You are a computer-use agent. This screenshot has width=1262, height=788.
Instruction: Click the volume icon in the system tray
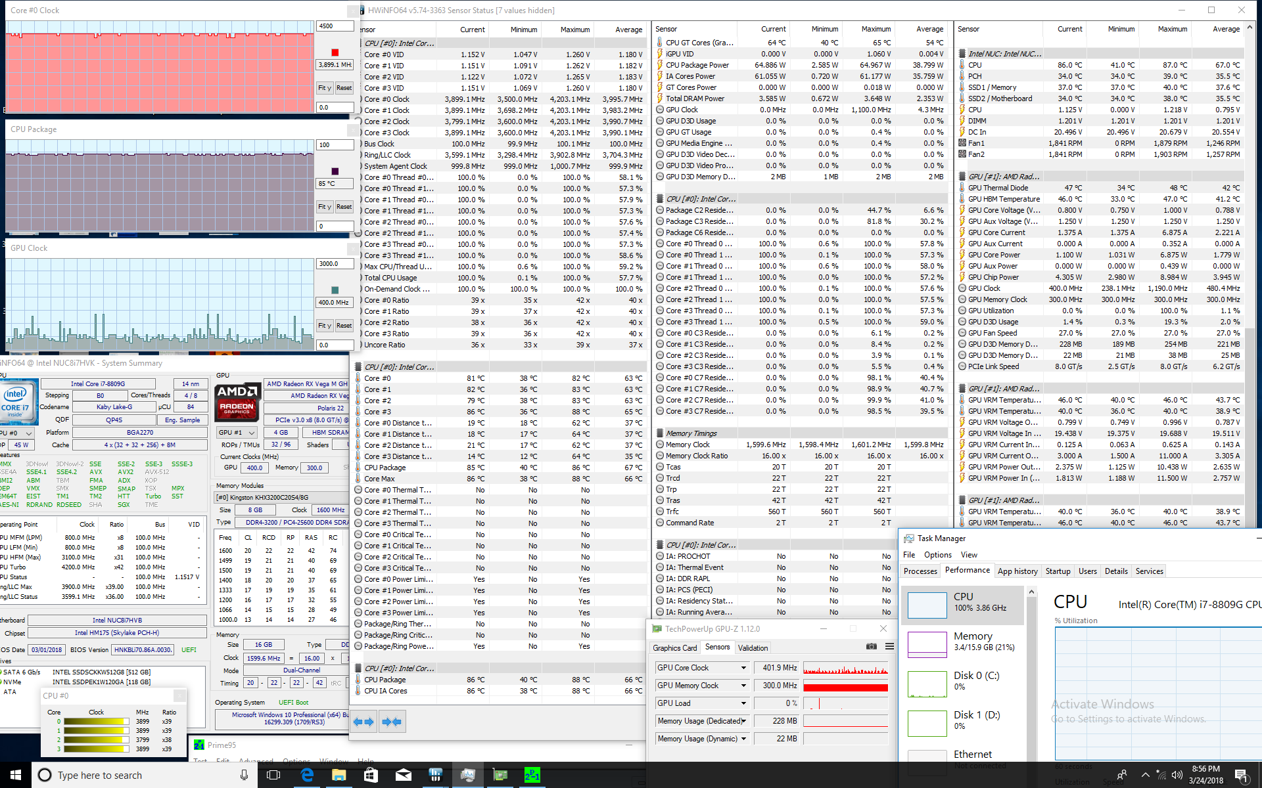pos(1177,775)
